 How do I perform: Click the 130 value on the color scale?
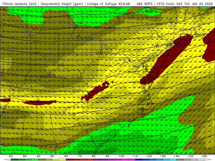(x=163, y=156)
